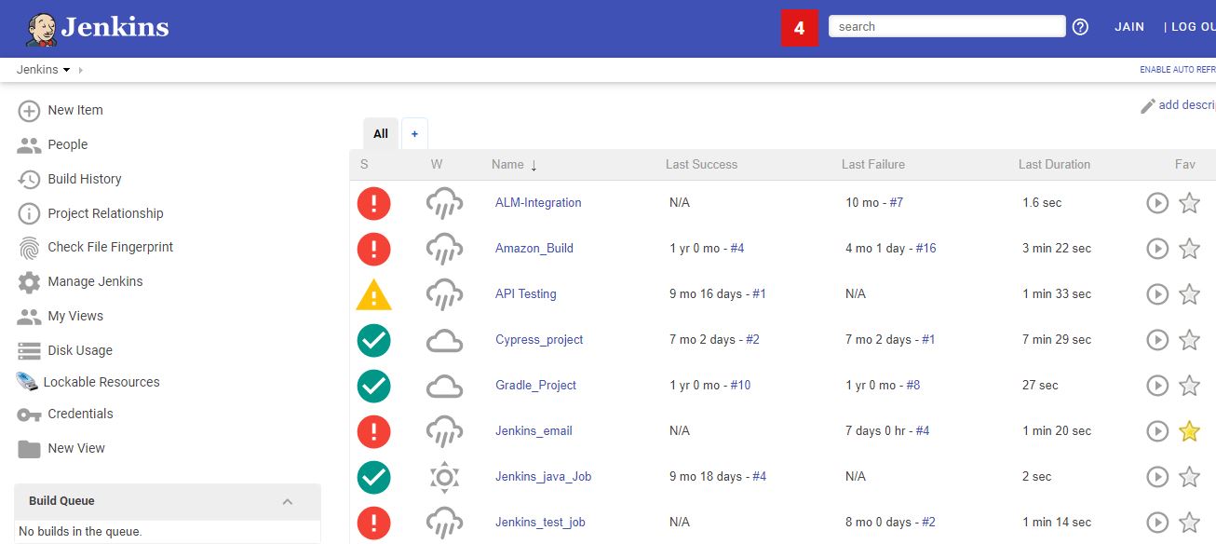The width and height of the screenshot is (1216, 544).
Task: Open the Jenkins help question mark icon
Action: coord(1080,26)
